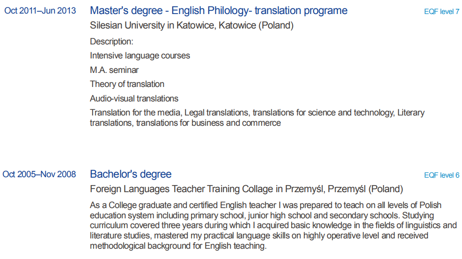Click the phrase Translation for the media
The height and width of the screenshot is (259, 462).
coord(136,113)
